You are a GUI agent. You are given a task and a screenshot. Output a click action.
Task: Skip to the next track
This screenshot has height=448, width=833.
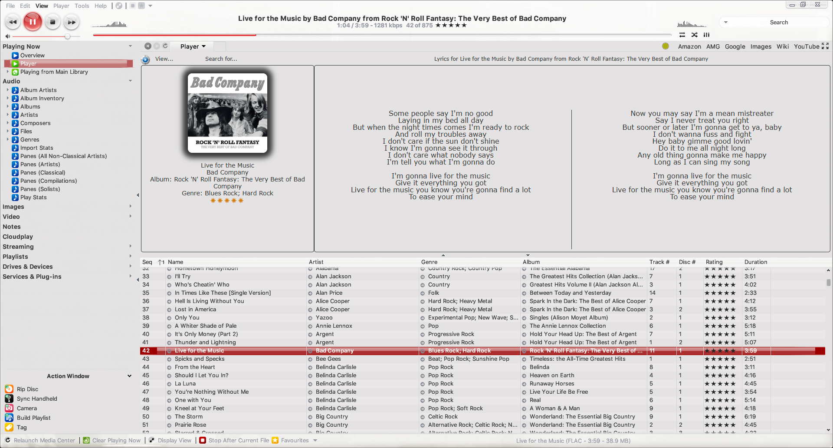[x=72, y=22]
